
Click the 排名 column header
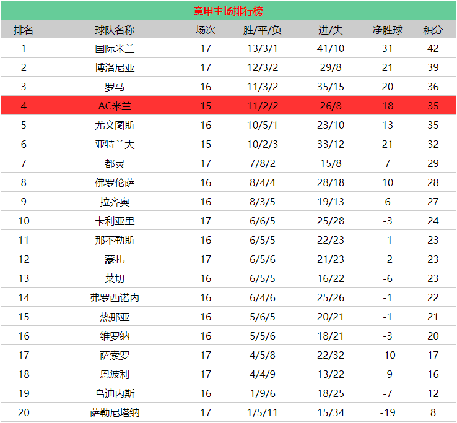pyautogui.click(x=24, y=30)
